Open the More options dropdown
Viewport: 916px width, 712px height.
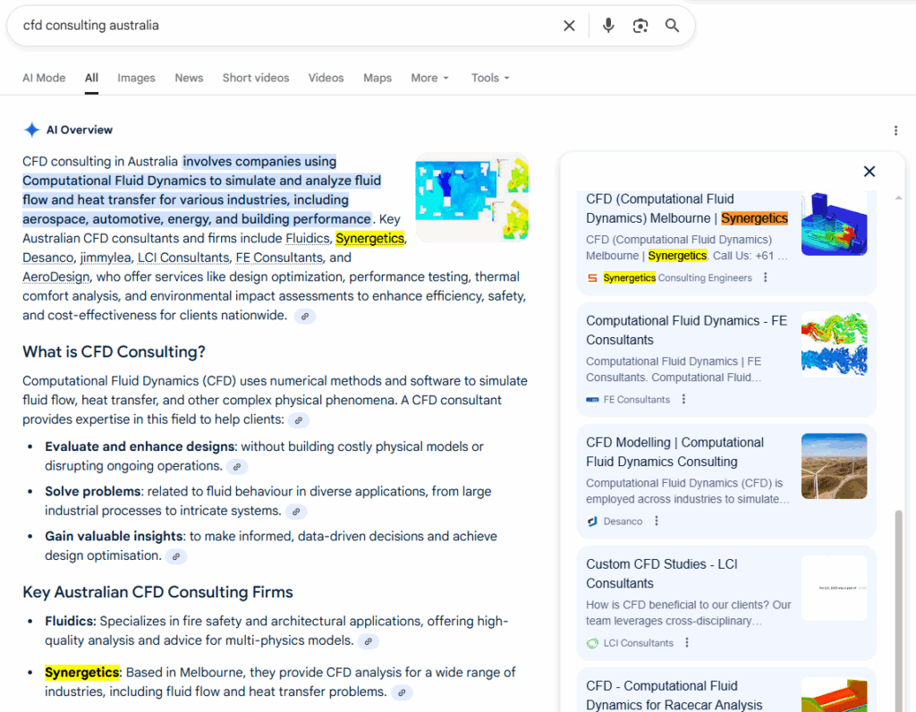point(429,78)
